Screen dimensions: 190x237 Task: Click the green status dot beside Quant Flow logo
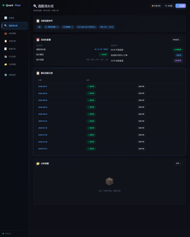3,5
